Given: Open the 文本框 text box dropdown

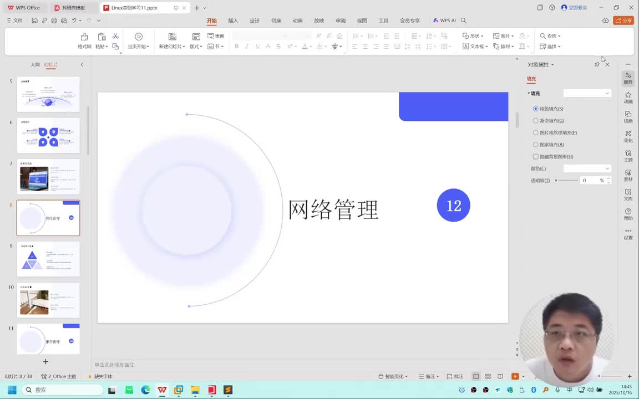Looking at the screenshot, I should 475,47.
